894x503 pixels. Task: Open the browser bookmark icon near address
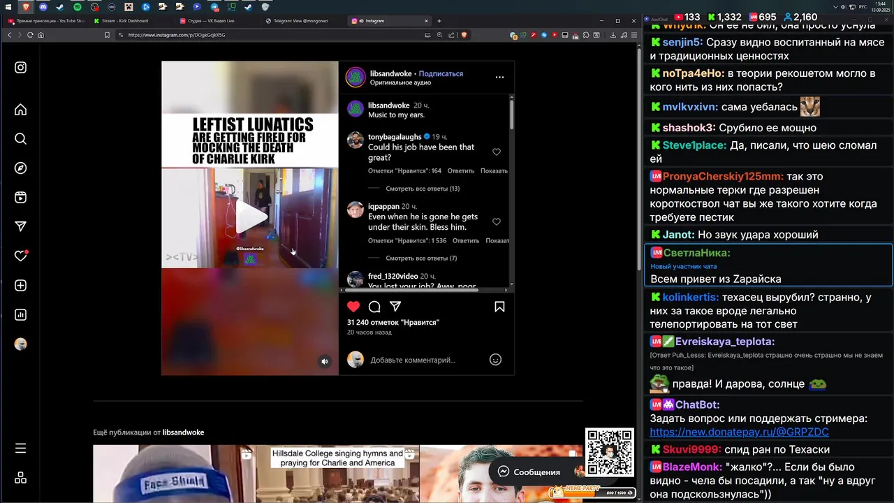coord(107,35)
